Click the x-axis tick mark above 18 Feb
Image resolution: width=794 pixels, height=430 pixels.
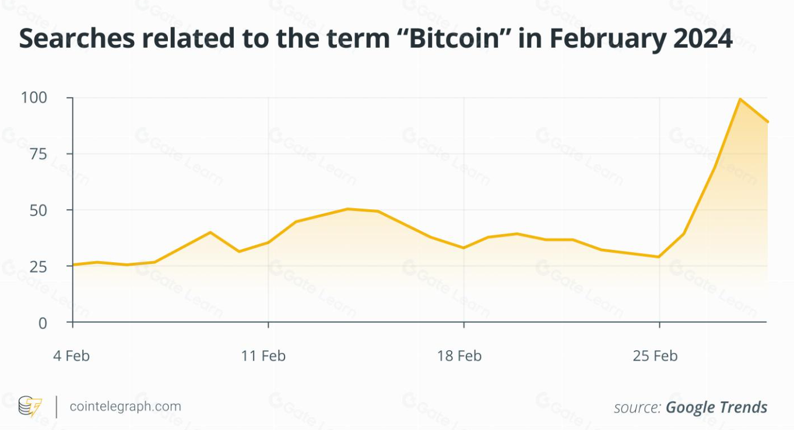pos(464,325)
